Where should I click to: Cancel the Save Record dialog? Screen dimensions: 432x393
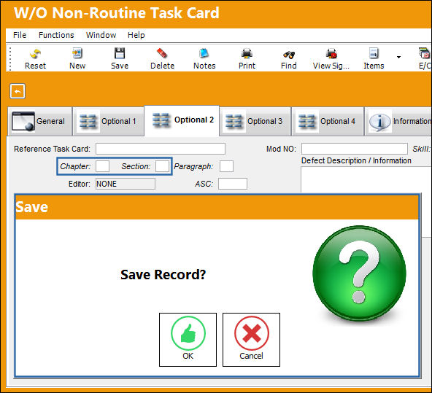251,340
